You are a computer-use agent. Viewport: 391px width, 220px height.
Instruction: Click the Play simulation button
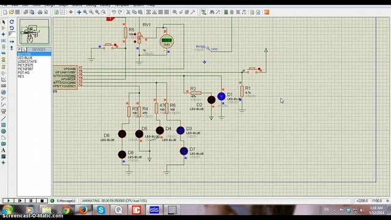(x=8, y=200)
